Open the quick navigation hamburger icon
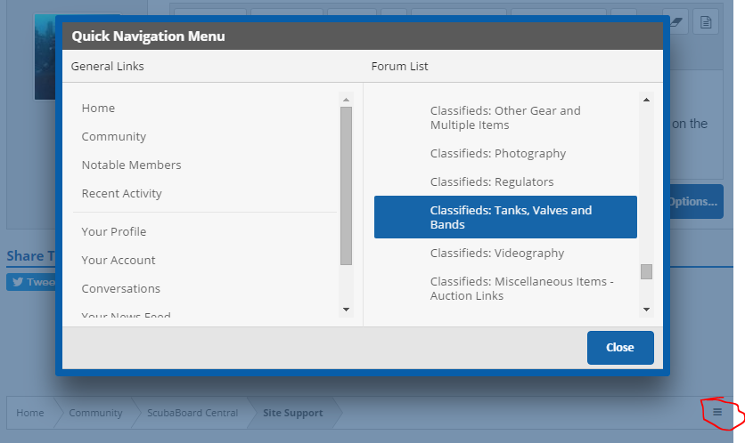 (717, 412)
